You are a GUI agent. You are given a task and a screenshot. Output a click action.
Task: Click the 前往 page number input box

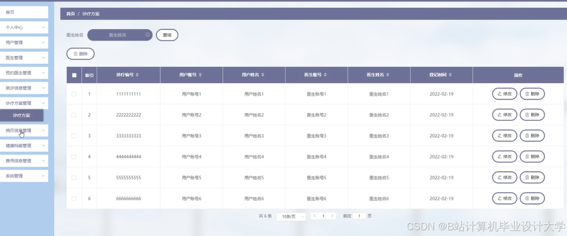click(359, 216)
